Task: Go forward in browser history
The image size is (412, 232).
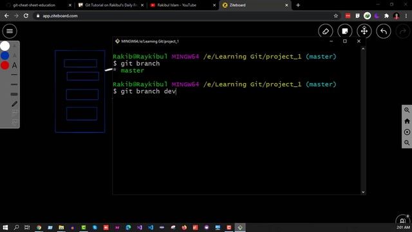Action: pos(16,15)
